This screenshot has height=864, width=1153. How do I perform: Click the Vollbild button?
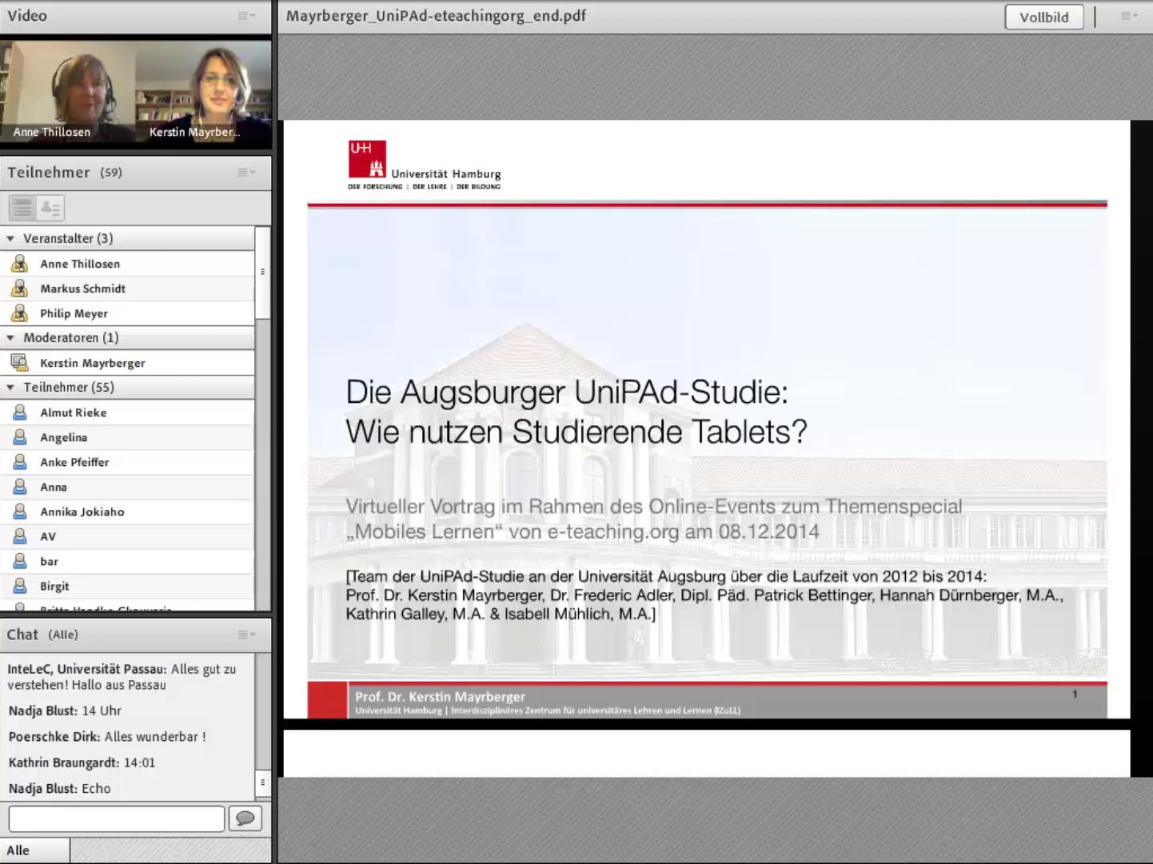1043,17
